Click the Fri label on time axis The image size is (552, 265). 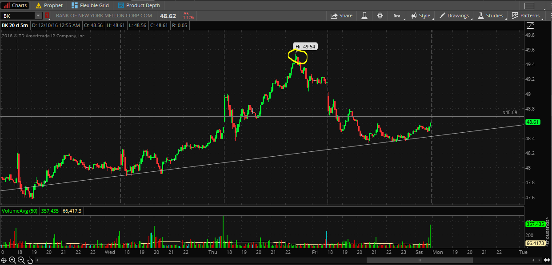314,252
